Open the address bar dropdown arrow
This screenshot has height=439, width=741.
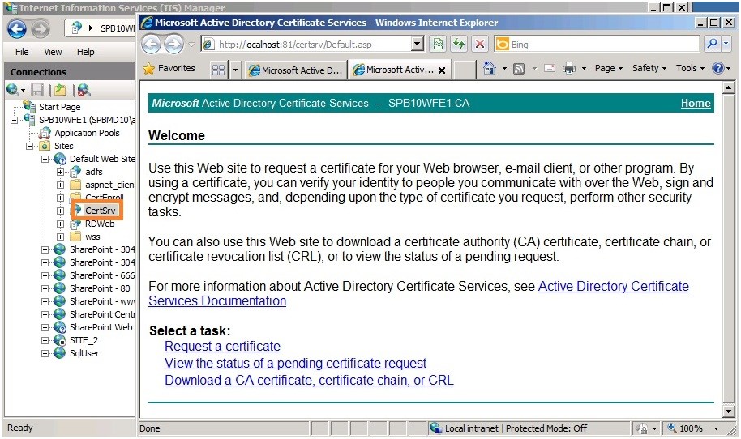418,45
